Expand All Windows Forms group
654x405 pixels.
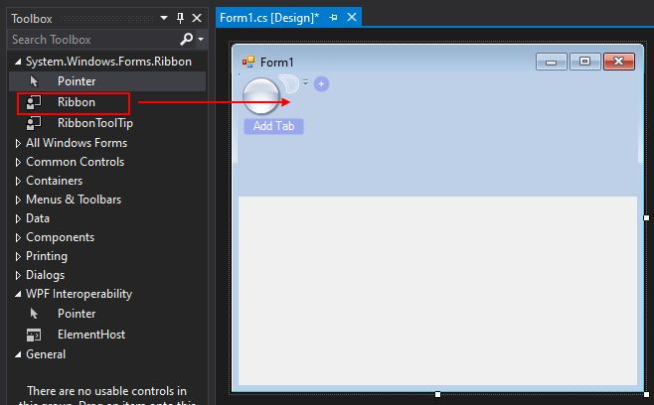[x=18, y=143]
